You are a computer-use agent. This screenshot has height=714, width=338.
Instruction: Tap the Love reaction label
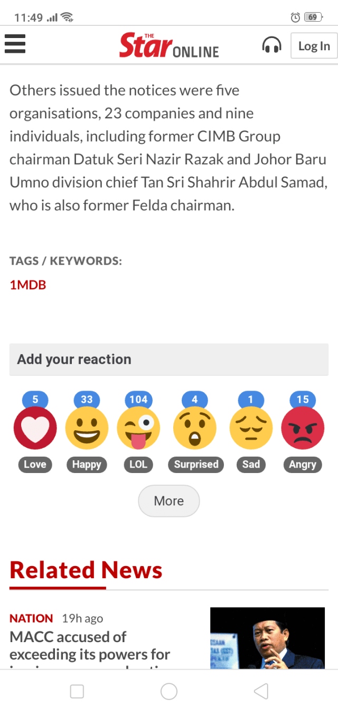coord(35,465)
